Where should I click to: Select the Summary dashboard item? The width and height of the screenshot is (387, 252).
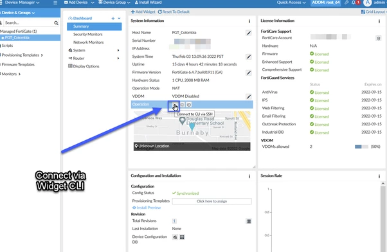94,26
